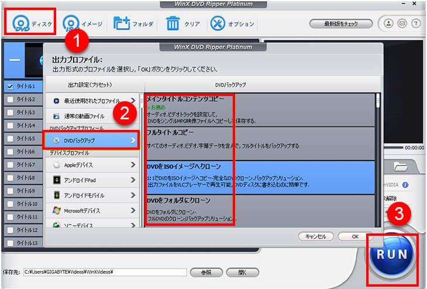
Task: Uncheck the タイトル1 checkbox
Action: pos(11,87)
